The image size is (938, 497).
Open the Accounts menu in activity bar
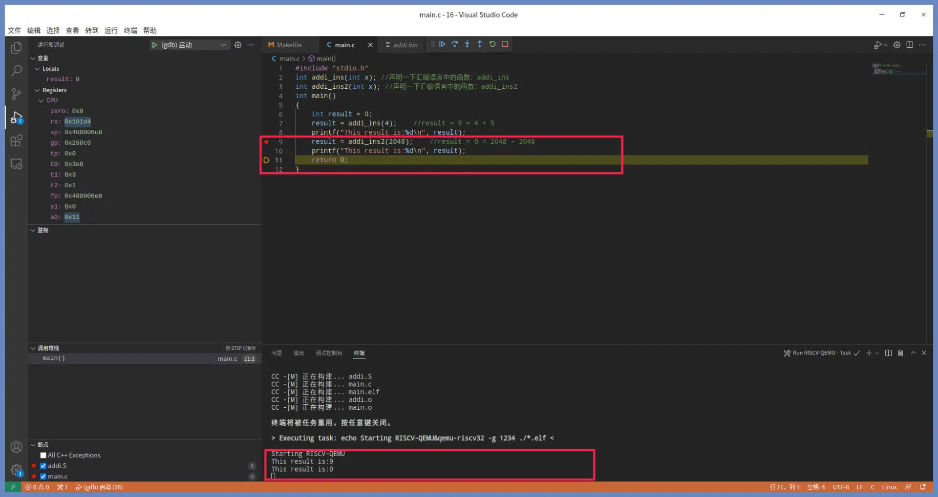click(x=16, y=447)
